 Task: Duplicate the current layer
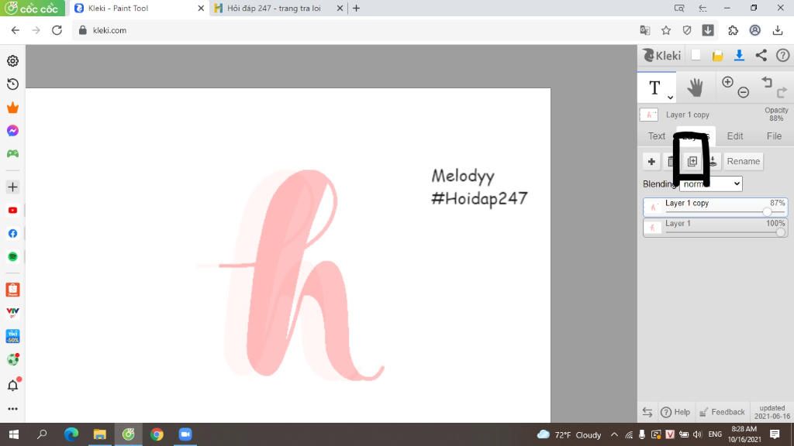coord(692,161)
